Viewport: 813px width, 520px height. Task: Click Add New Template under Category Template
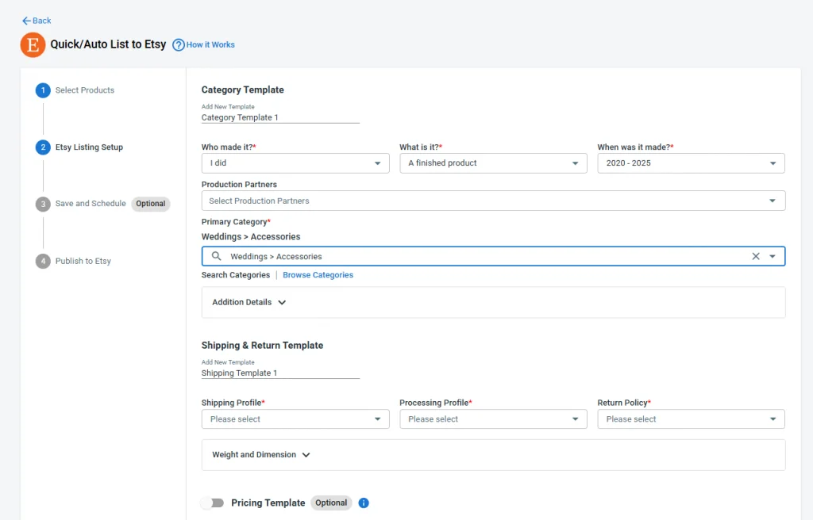[x=228, y=106]
